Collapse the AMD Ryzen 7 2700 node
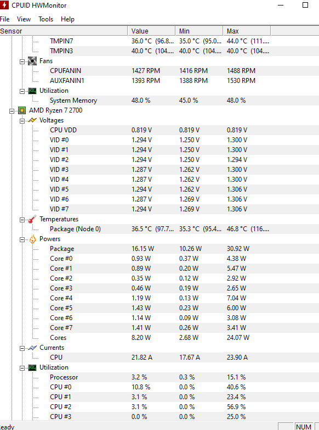Image resolution: width=319 pixels, height=430 pixels. click(12, 111)
